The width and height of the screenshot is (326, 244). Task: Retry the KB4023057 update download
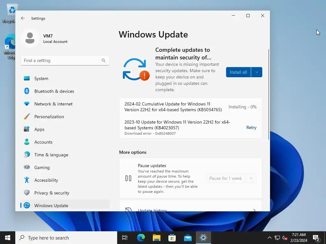pos(251,127)
